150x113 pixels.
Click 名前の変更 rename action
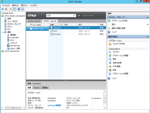(117, 63)
